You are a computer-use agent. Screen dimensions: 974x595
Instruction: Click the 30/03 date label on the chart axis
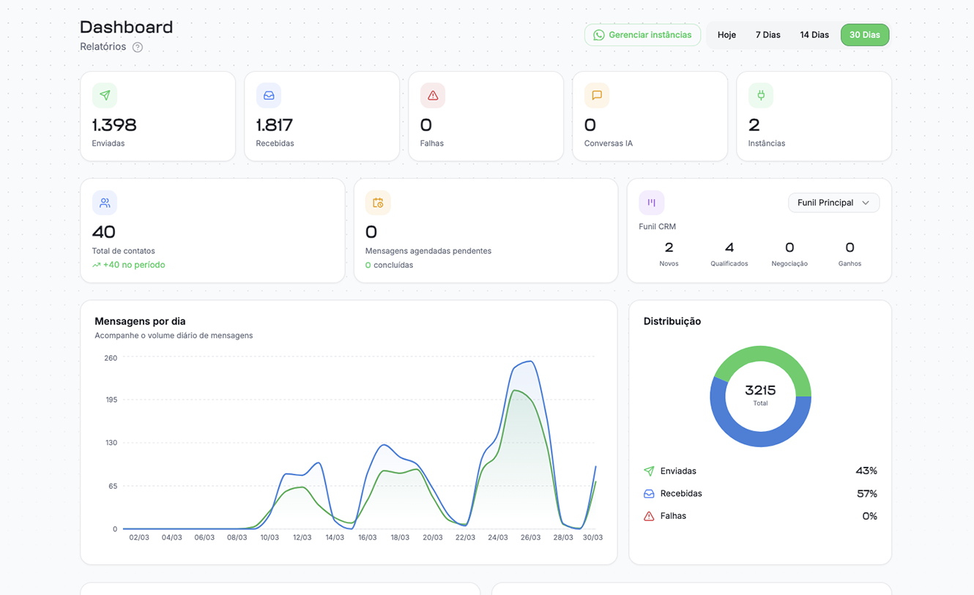(x=592, y=537)
